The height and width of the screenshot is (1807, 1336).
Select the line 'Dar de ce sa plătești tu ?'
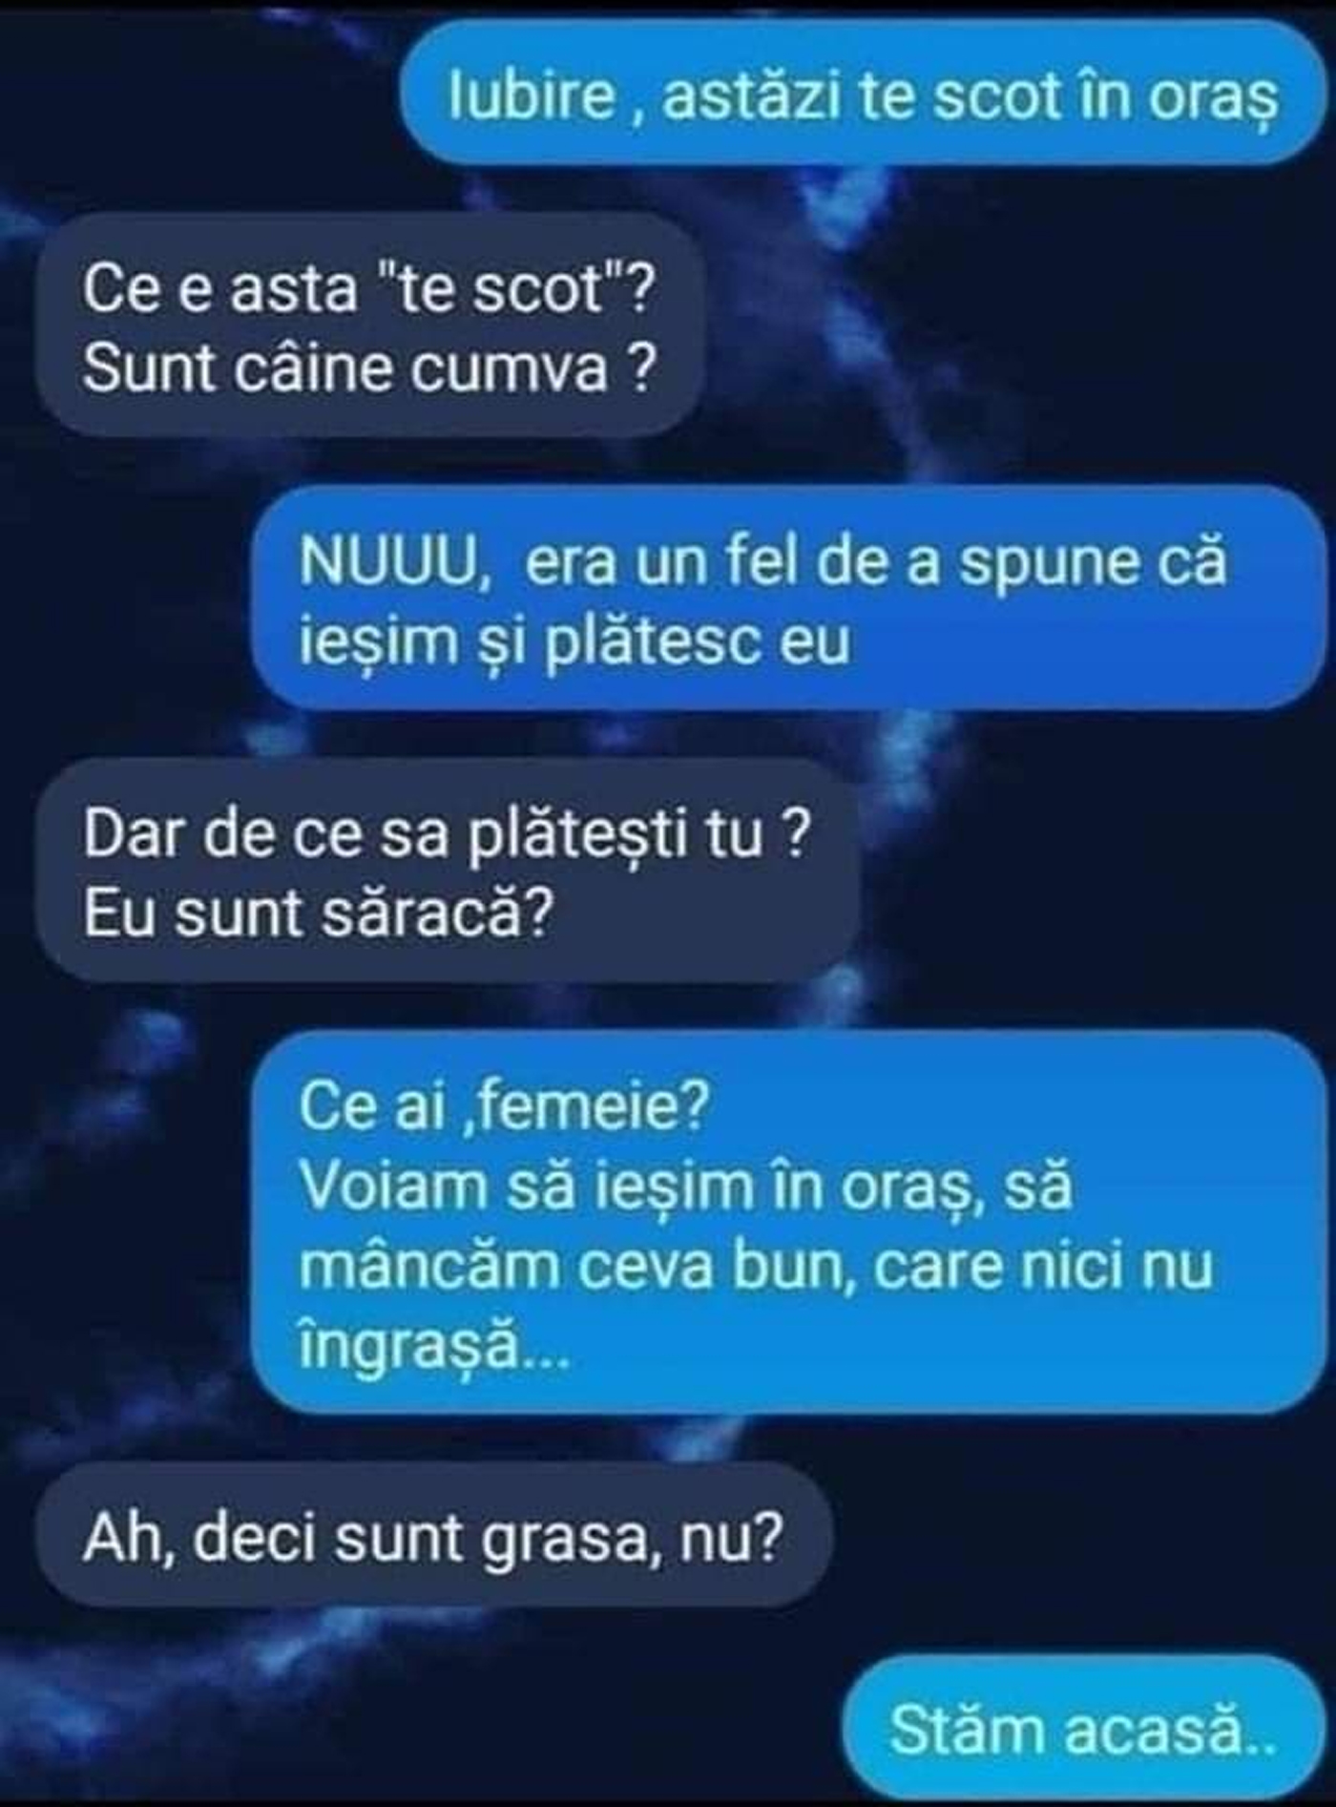pos(447,834)
